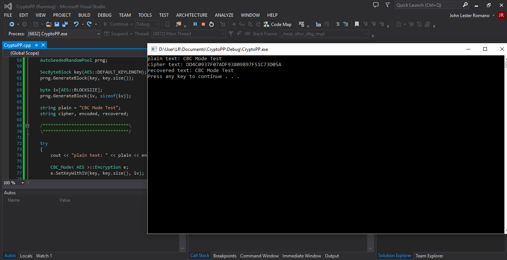Open the TEST menu

pyautogui.click(x=164, y=15)
